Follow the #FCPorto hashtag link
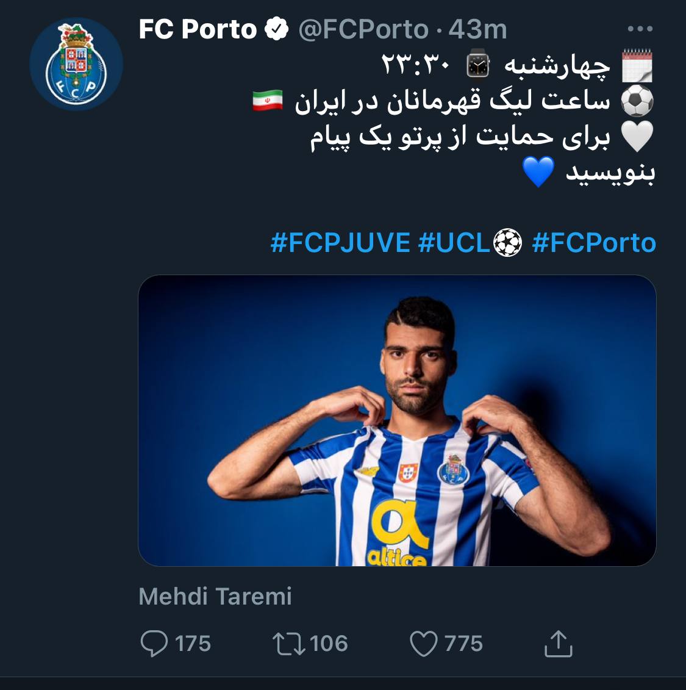This screenshot has height=690, width=686. click(594, 243)
